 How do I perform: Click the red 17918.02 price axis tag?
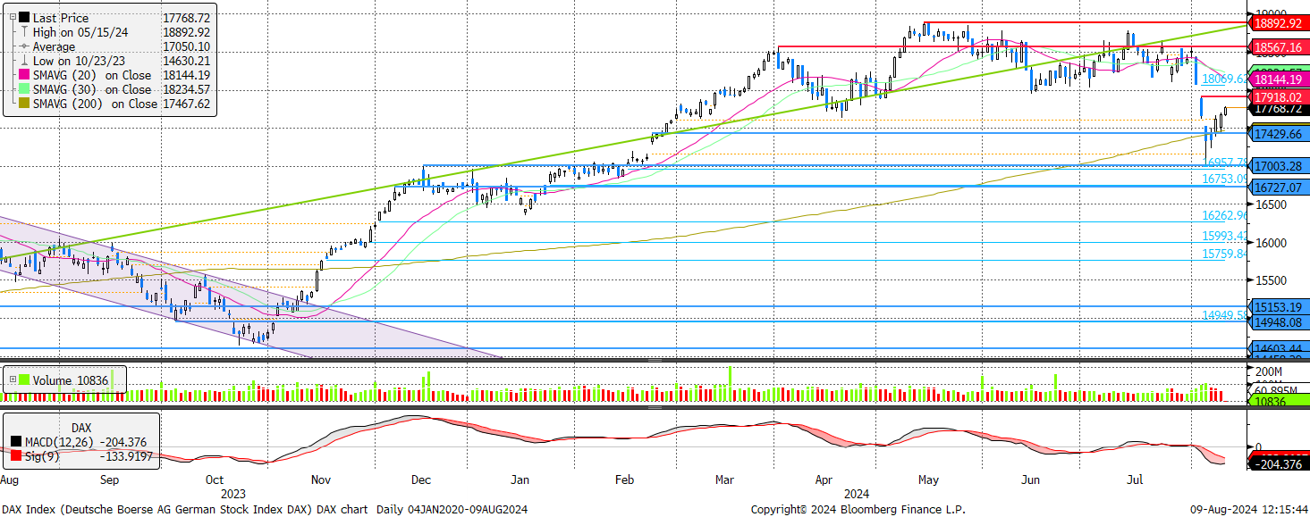click(1277, 96)
